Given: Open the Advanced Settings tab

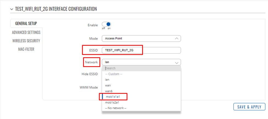Looking at the screenshot, I should [x=26, y=32].
